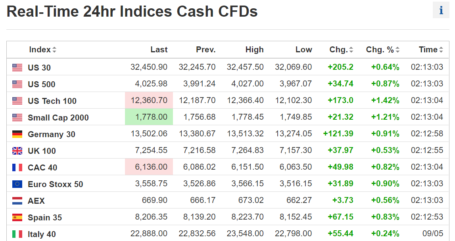Open the Euro Stoxx 50 link
The image size is (455, 241).
55,184
